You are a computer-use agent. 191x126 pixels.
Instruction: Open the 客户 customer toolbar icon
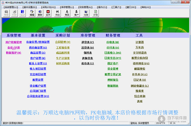pos(76,13)
